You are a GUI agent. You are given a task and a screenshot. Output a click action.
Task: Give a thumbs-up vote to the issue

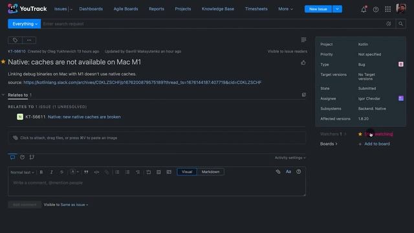[x=303, y=63]
